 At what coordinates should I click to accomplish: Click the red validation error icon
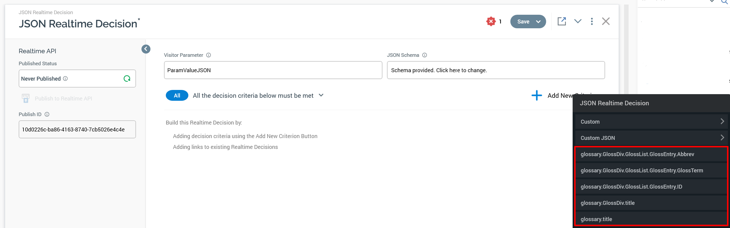tap(491, 21)
